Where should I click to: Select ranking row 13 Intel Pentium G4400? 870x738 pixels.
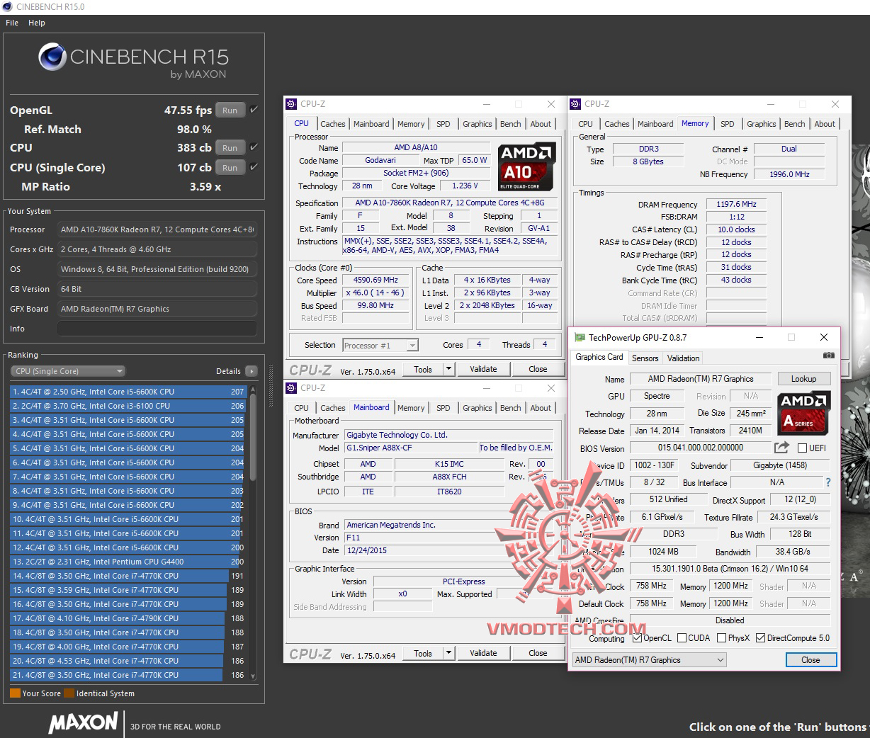pyautogui.click(x=128, y=562)
